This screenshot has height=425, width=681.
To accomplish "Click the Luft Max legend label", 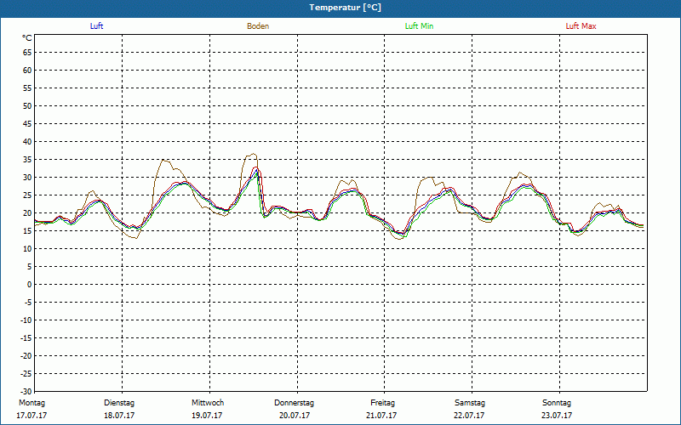I will pyautogui.click(x=581, y=26).
